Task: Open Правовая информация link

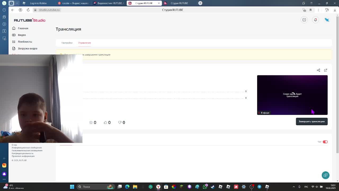Action: point(23,156)
